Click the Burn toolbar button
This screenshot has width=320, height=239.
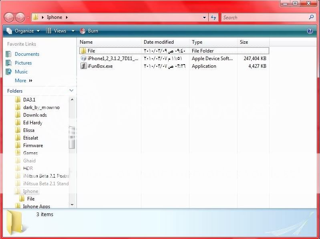[89, 31]
